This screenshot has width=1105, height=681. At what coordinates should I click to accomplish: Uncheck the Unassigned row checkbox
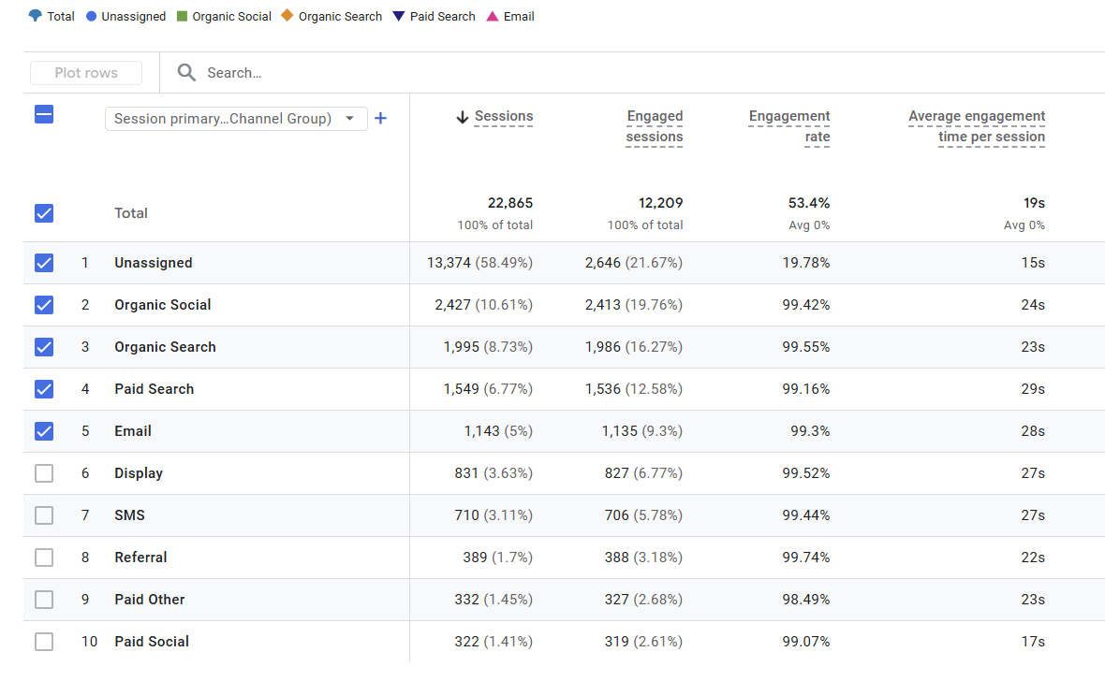[x=44, y=263]
